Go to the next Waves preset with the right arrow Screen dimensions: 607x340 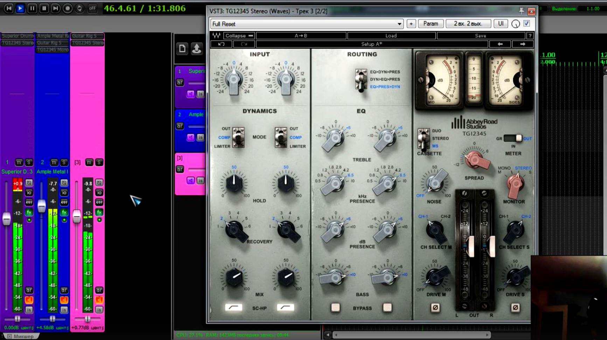pos(523,44)
